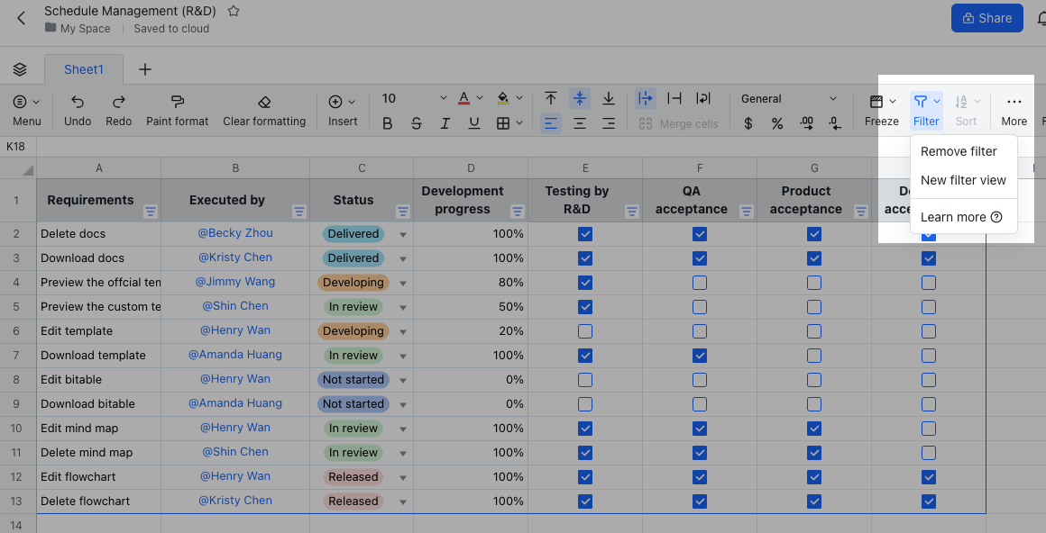Toggle bold text formatting
Viewport: 1046px width, 533px height.
click(x=388, y=123)
